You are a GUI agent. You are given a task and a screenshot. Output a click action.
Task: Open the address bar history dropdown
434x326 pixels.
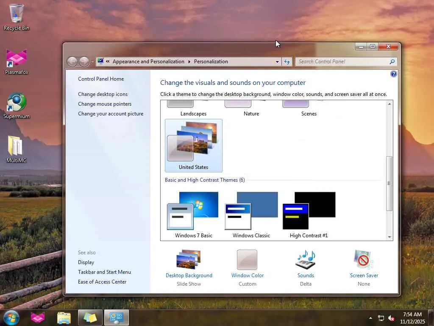coord(277,62)
